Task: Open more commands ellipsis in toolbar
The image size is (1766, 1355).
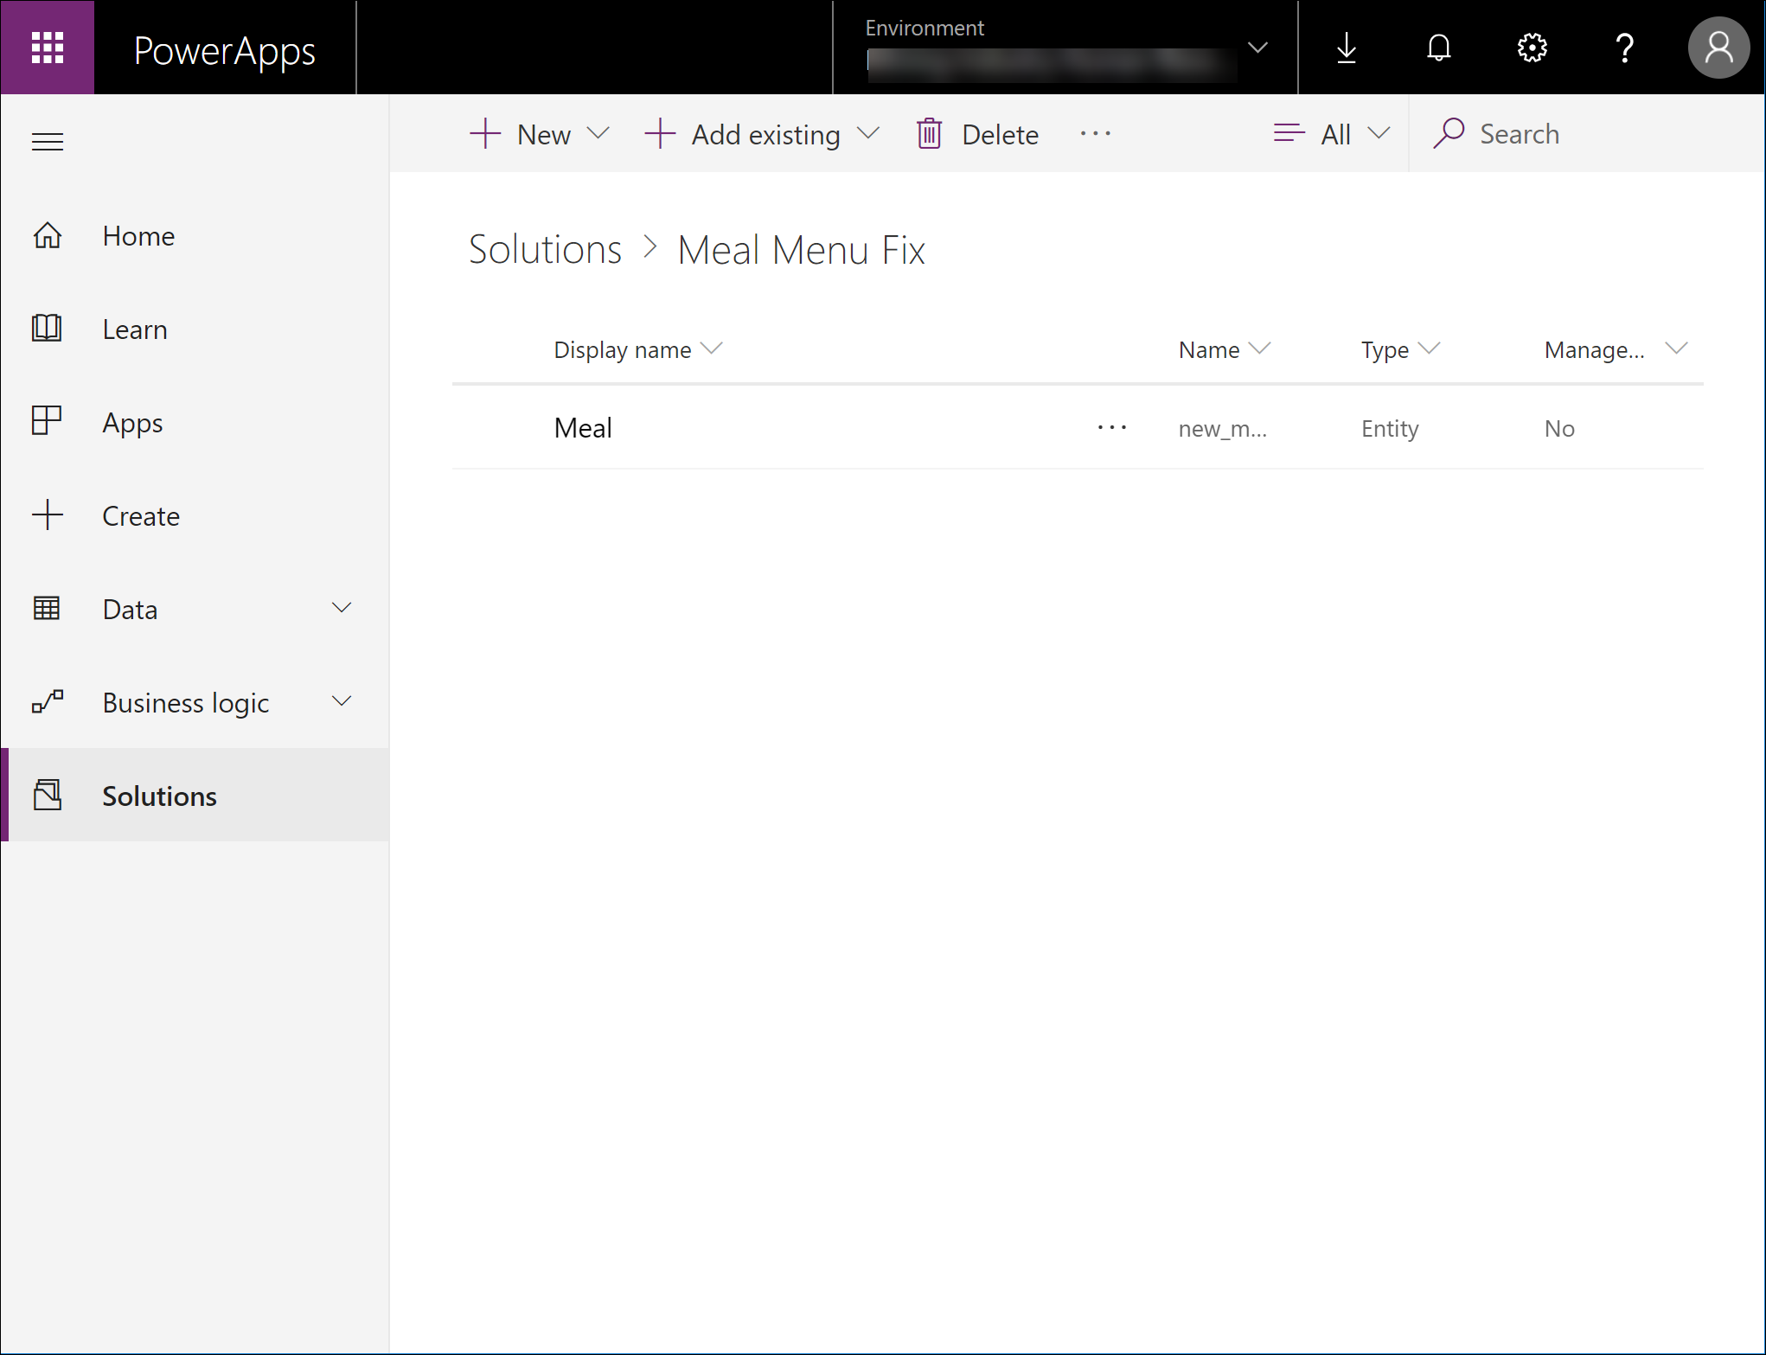Action: 1095,134
